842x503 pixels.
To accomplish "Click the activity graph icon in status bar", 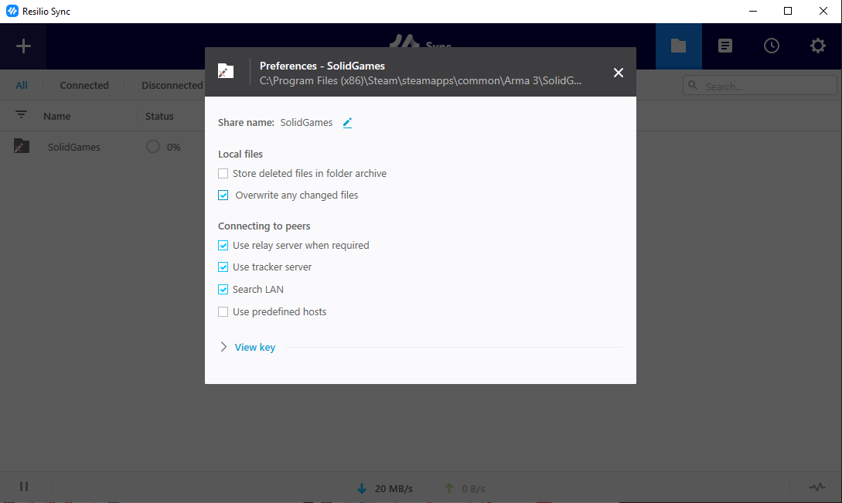I will pos(816,488).
